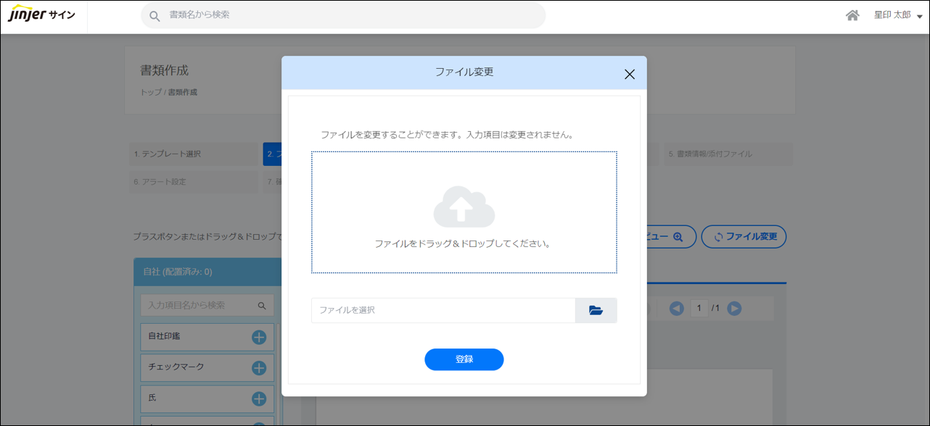Focus the 書類名から検索 search box
The height and width of the screenshot is (426, 930).
(343, 15)
